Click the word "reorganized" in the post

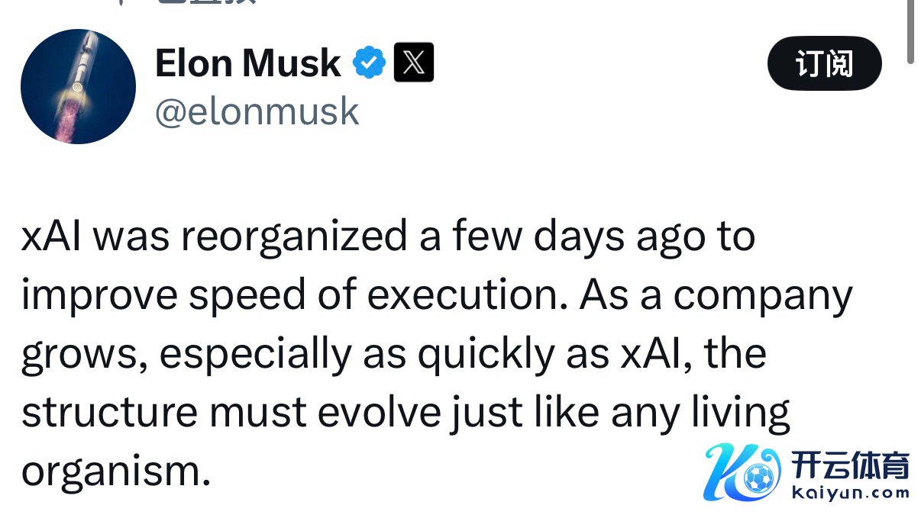coord(294,236)
